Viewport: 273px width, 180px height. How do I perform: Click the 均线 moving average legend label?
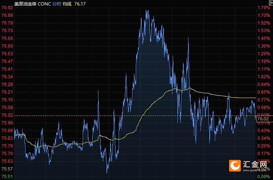67,4
